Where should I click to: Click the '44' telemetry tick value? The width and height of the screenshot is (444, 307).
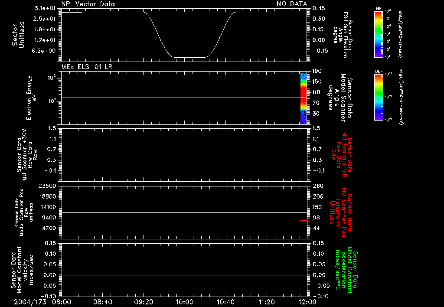click(x=316, y=228)
